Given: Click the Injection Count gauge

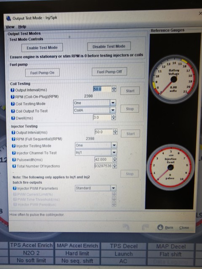Looking at the screenshot, I should [x=170, y=167].
